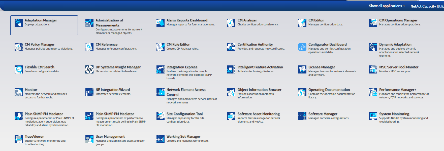
Task: Expand the Show all applications dropdown
Action: pos(387,6)
